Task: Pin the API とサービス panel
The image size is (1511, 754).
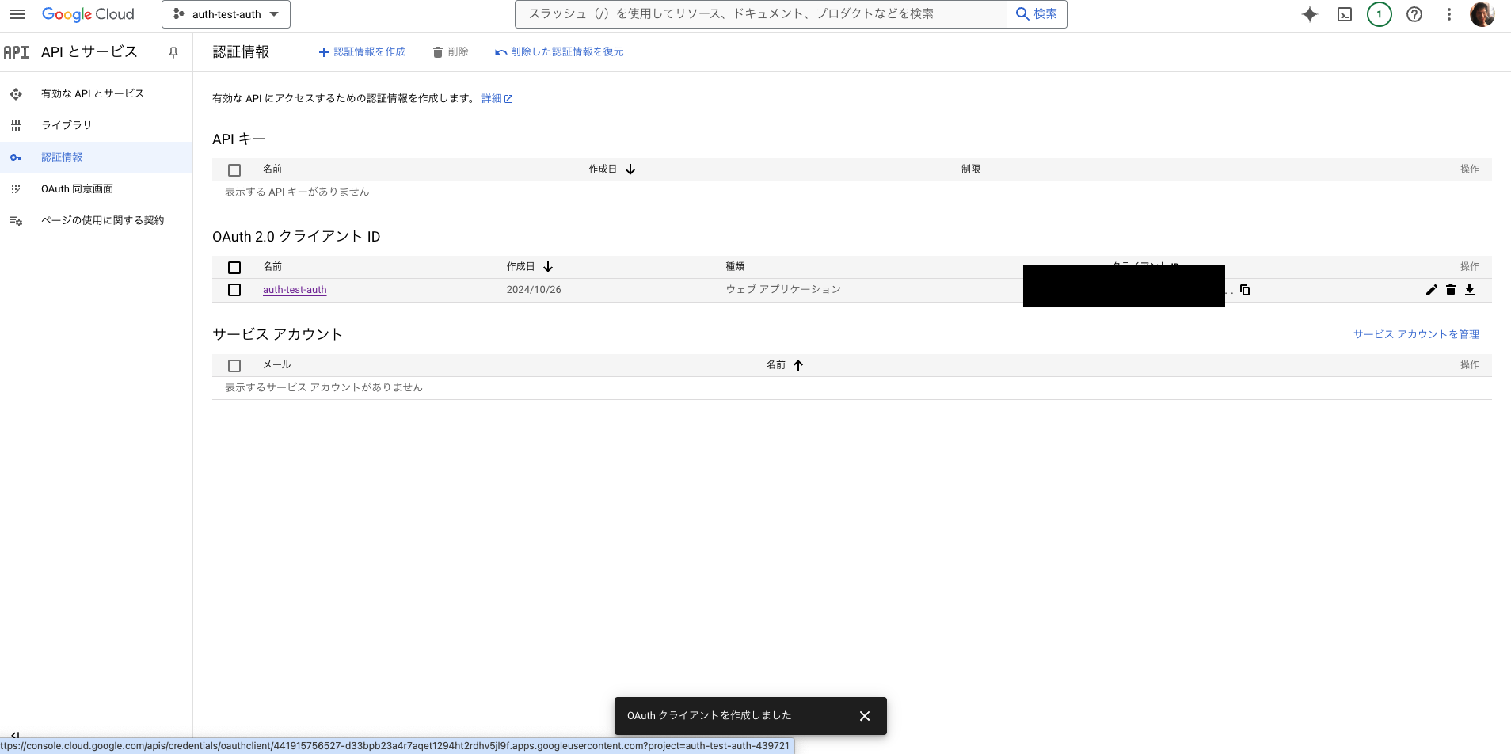Action: 173,52
